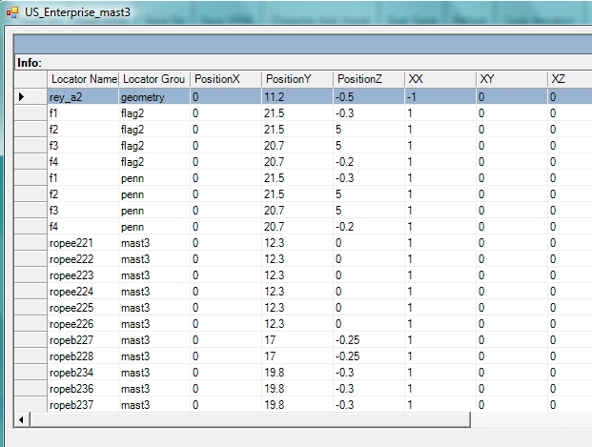Viewport: 592px width, 447px height.
Task: Select PositionZ -0.5 cell in rey_a2 row
Action: tap(369, 97)
